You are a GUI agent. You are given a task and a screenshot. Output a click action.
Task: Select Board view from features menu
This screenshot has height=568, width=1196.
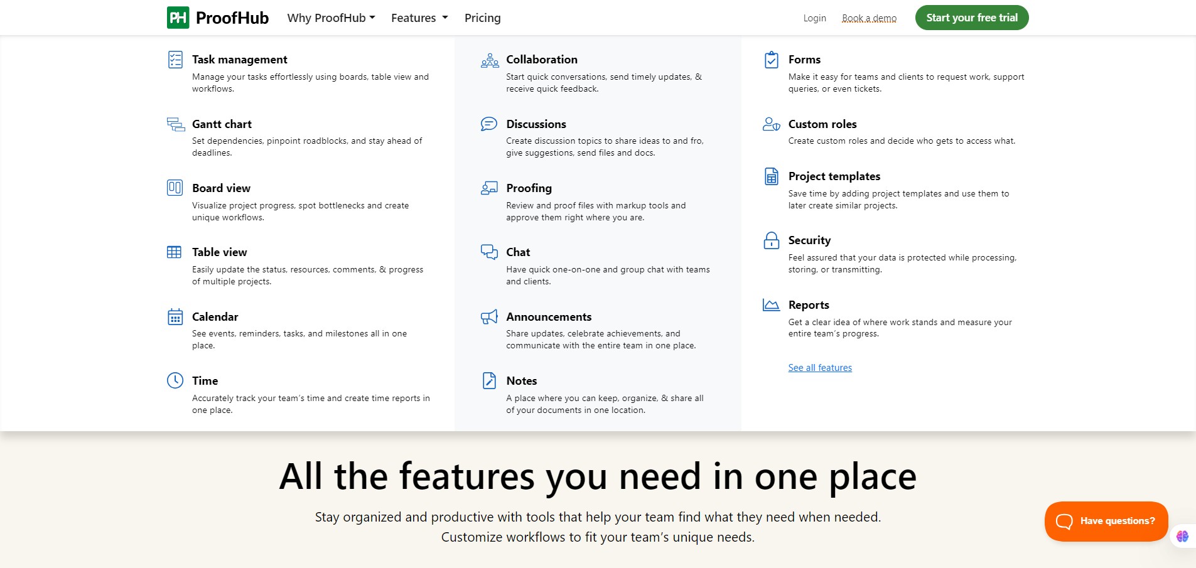[221, 188]
